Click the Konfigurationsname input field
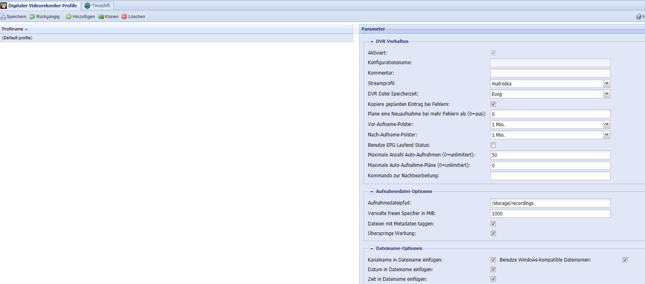The width and height of the screenshot is (645, 284). (x=550, y=63)
